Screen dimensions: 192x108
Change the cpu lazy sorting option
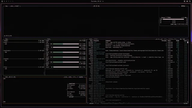(x=182, y=39)
